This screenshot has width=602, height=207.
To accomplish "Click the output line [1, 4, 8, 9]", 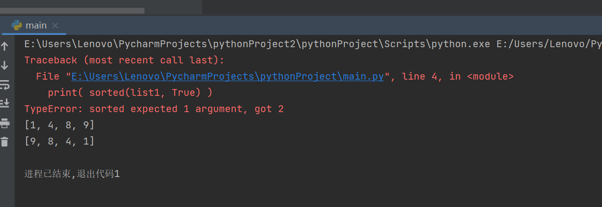I will pos(60,125).
